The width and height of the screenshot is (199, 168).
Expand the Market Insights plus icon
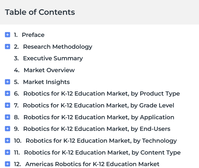pos(8,82)
